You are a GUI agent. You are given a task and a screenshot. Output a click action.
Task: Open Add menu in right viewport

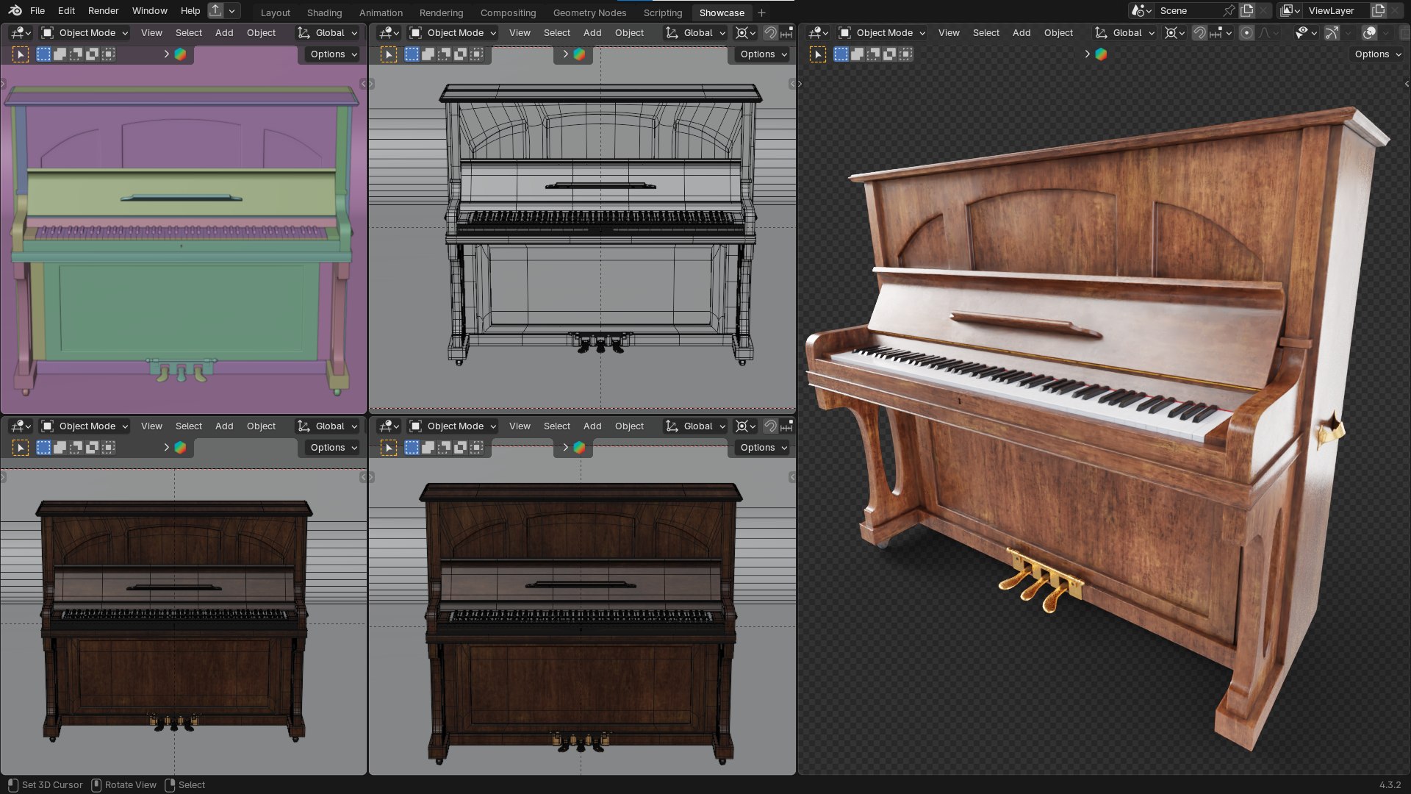tap(1022, 32)
